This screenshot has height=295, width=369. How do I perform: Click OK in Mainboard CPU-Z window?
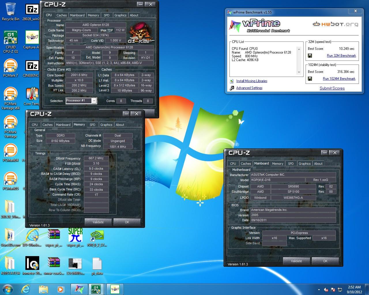pos(325,261)
